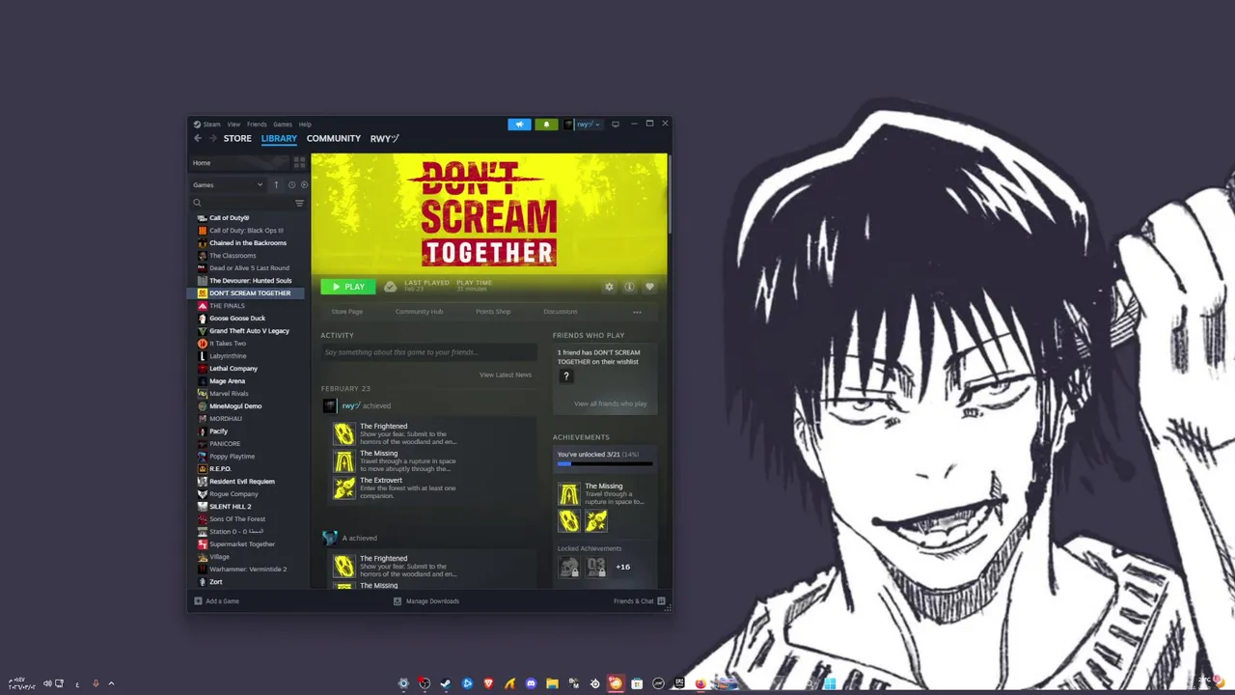Open the blue announcements megaphone button

pos(519,124)
